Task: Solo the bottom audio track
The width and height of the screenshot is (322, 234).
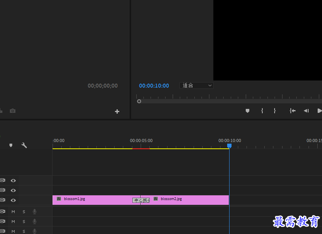Action: [24, 231]
